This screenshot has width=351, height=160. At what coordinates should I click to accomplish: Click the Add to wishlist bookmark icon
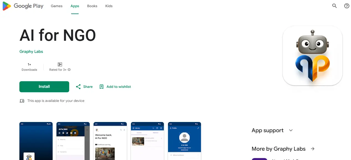click(101, 86)
